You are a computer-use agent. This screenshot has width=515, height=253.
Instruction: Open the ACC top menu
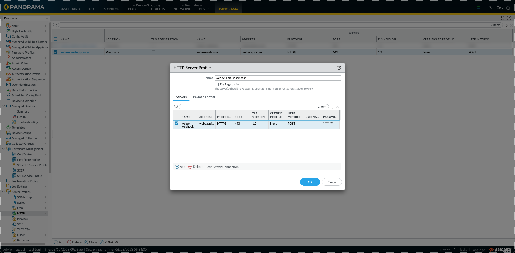92,9
